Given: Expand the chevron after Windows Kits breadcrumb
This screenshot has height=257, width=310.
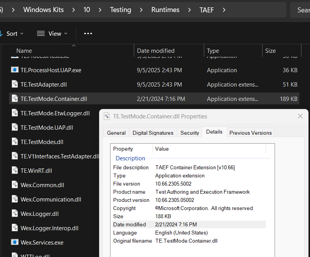Looking at the screenshot, I should point(74,10).
